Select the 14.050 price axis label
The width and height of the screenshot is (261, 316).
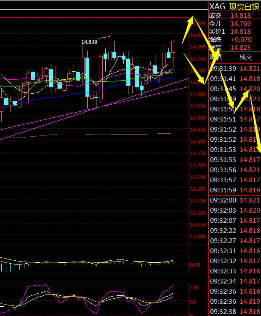tap(198, 225)
